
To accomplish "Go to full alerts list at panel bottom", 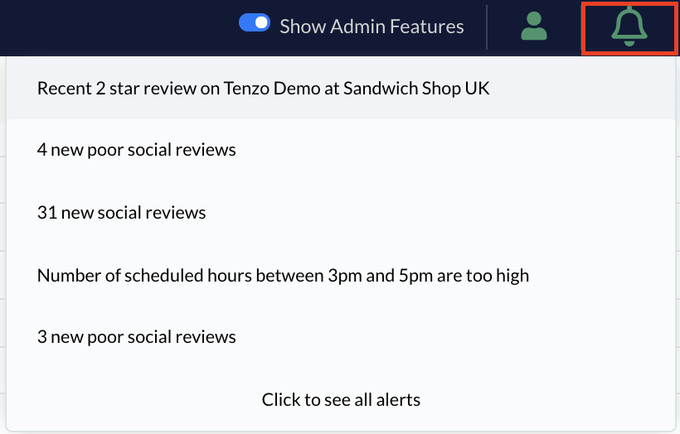I will pyautogui.click(x=341, y=399).
